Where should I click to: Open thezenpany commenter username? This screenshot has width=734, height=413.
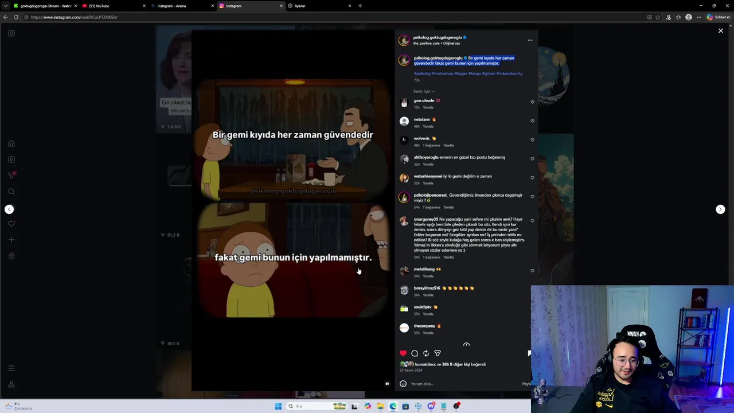(424, 326)
